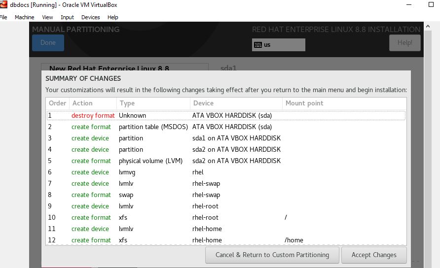Open the Machine menu
440x268 pixels.
coord(24,17)
